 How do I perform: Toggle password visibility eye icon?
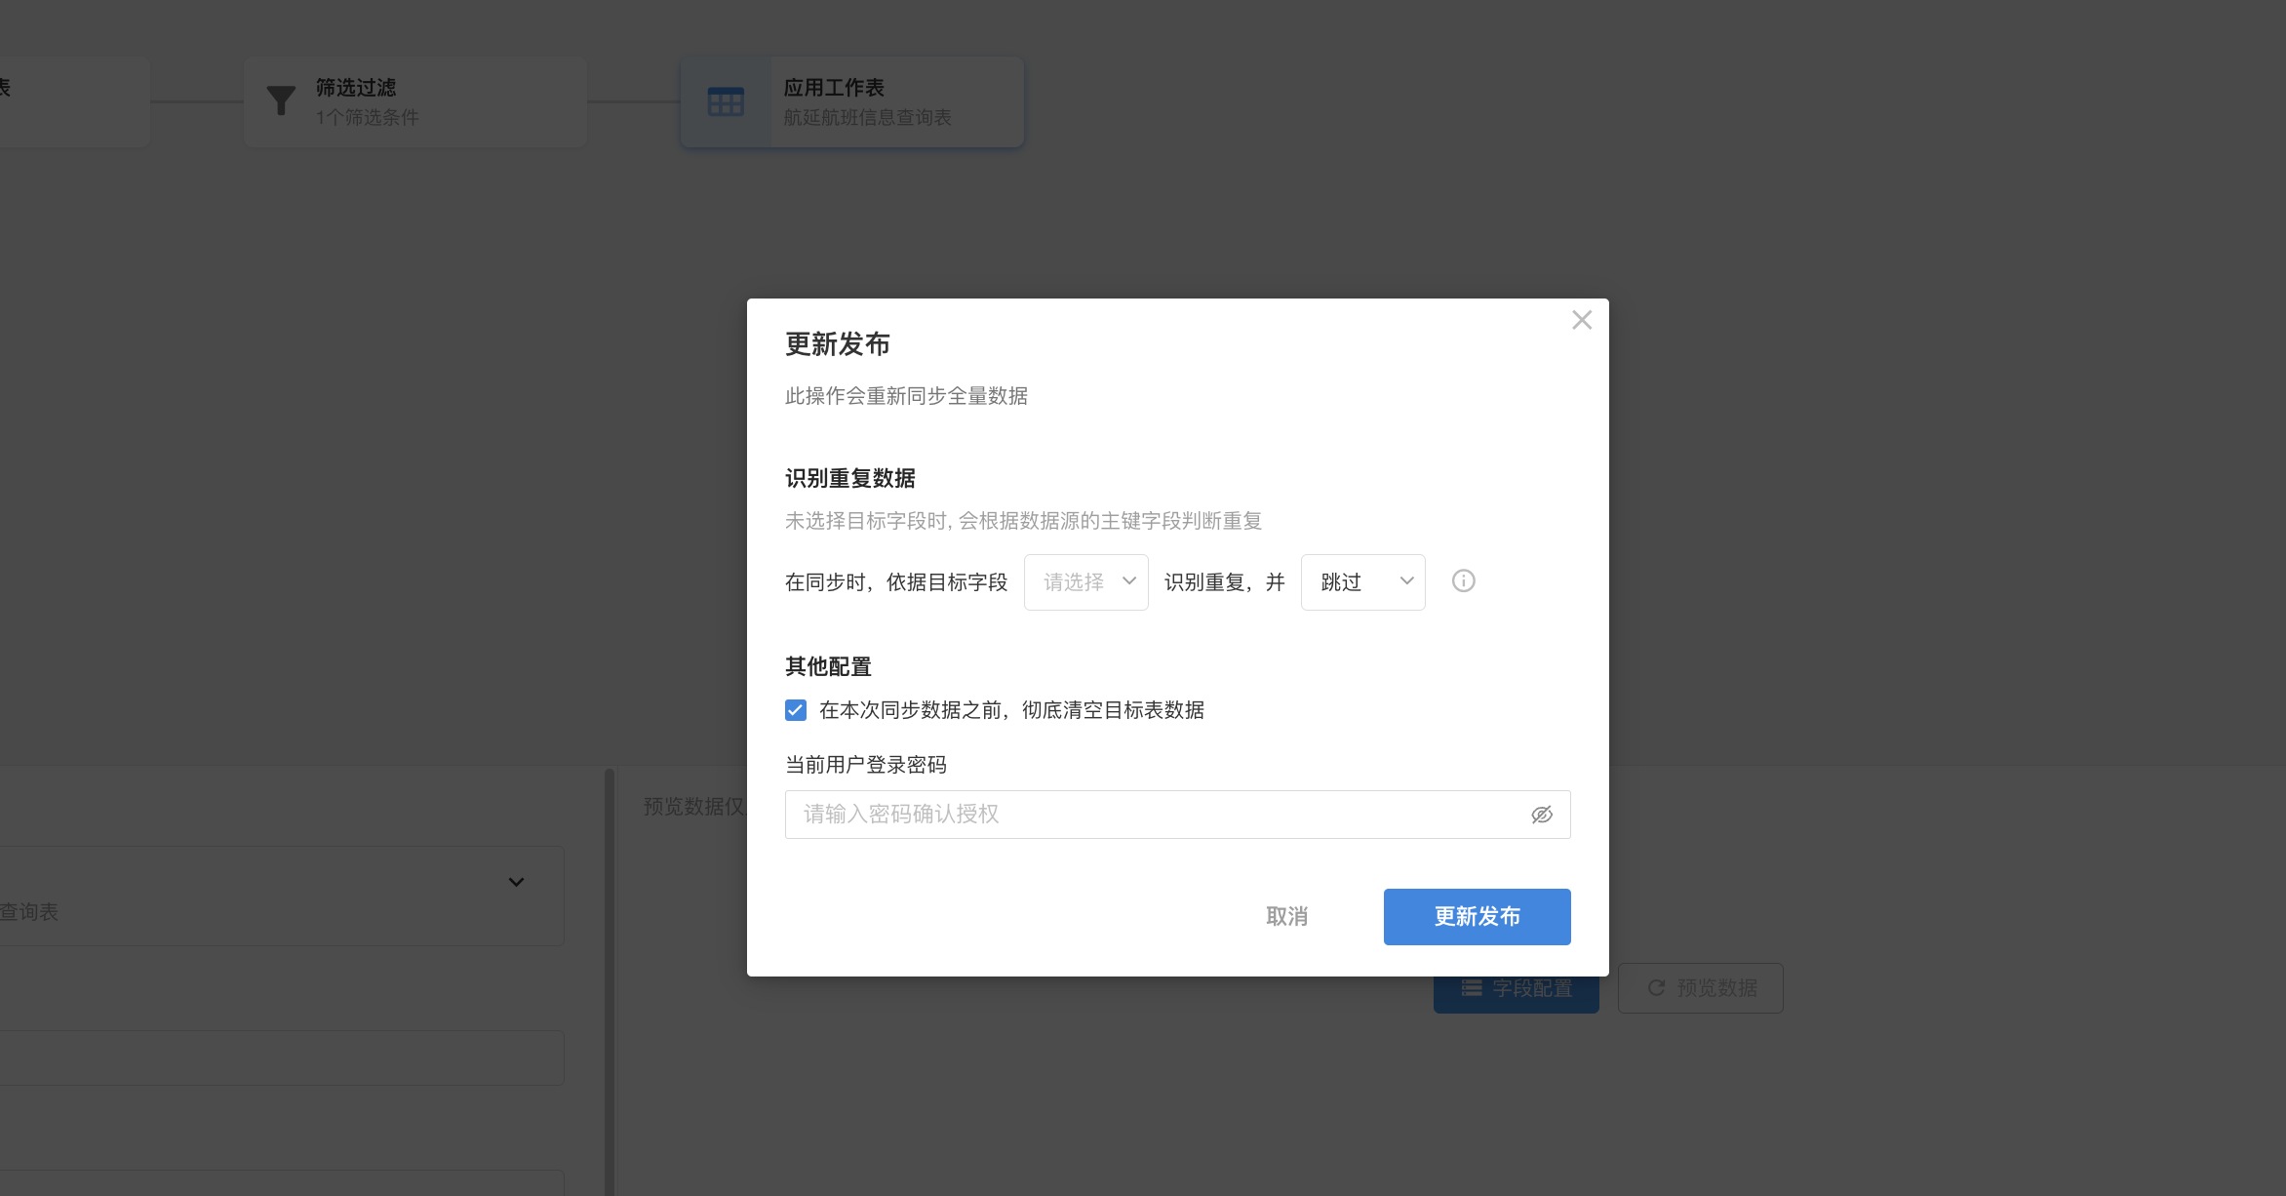(x=1541, y=815)
